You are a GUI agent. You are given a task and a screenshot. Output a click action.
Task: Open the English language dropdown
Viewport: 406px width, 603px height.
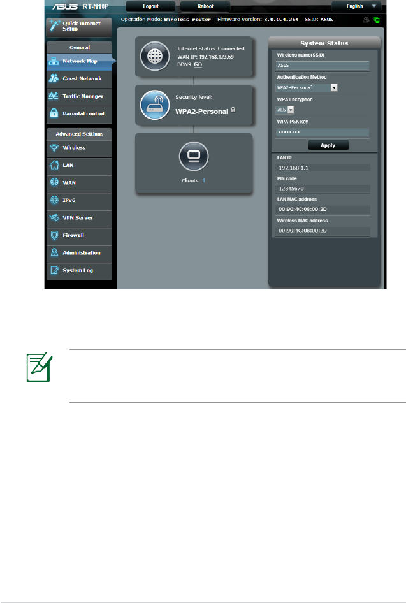tap(356, 6)
